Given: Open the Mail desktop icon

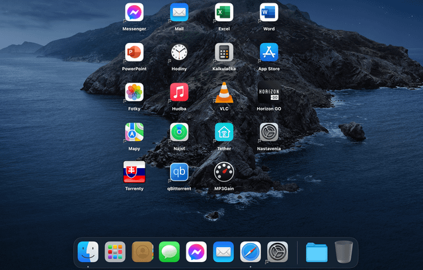Looking at the screenshot, I should 179,12.
